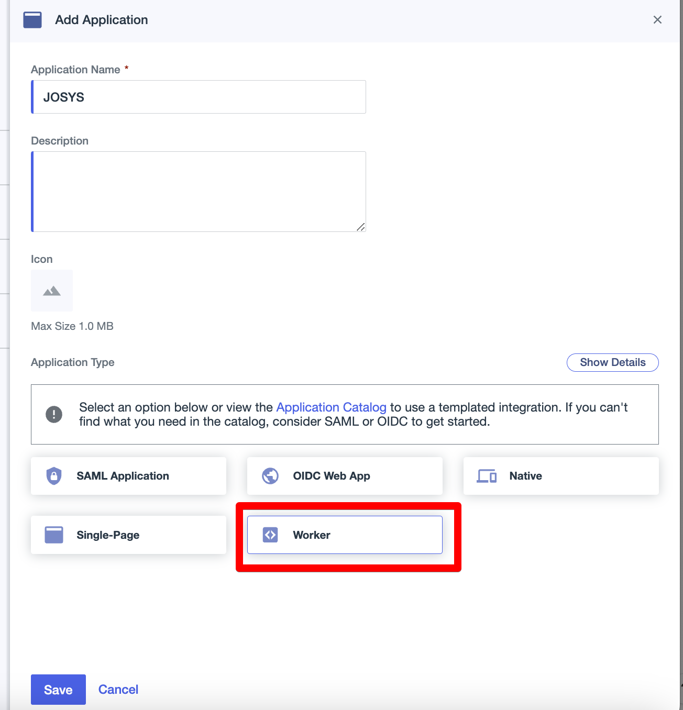
Task: Click the Cancel link
Action: [118, 690]
